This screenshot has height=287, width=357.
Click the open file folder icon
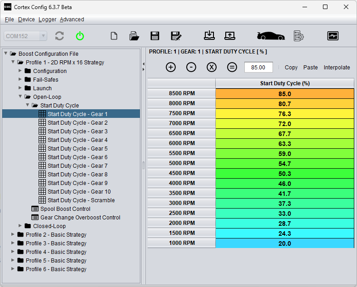[134, 36]
